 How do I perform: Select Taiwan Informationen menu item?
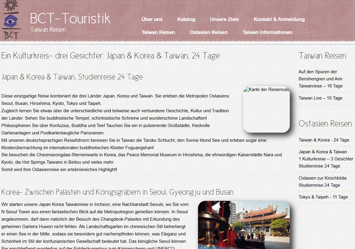pos(267,32)
